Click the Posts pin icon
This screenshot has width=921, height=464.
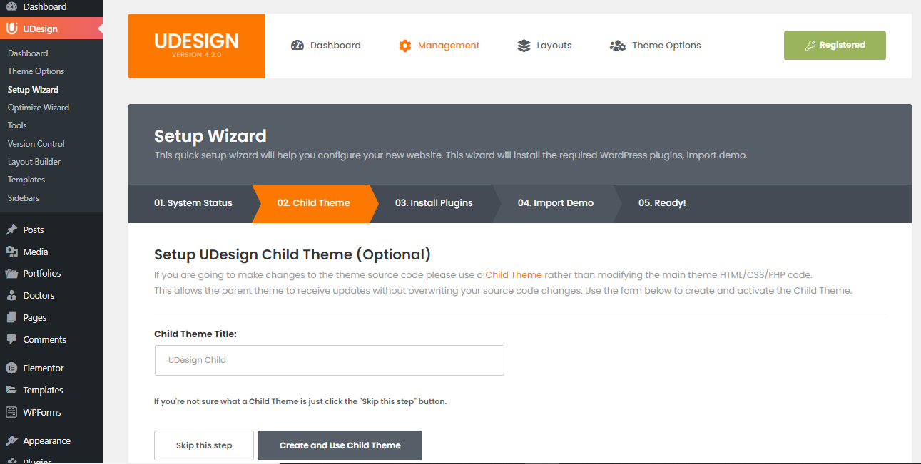[11, 230]
